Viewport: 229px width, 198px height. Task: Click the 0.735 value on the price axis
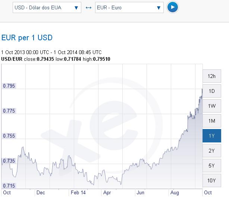pyautogui.click(x=9, y=161)
